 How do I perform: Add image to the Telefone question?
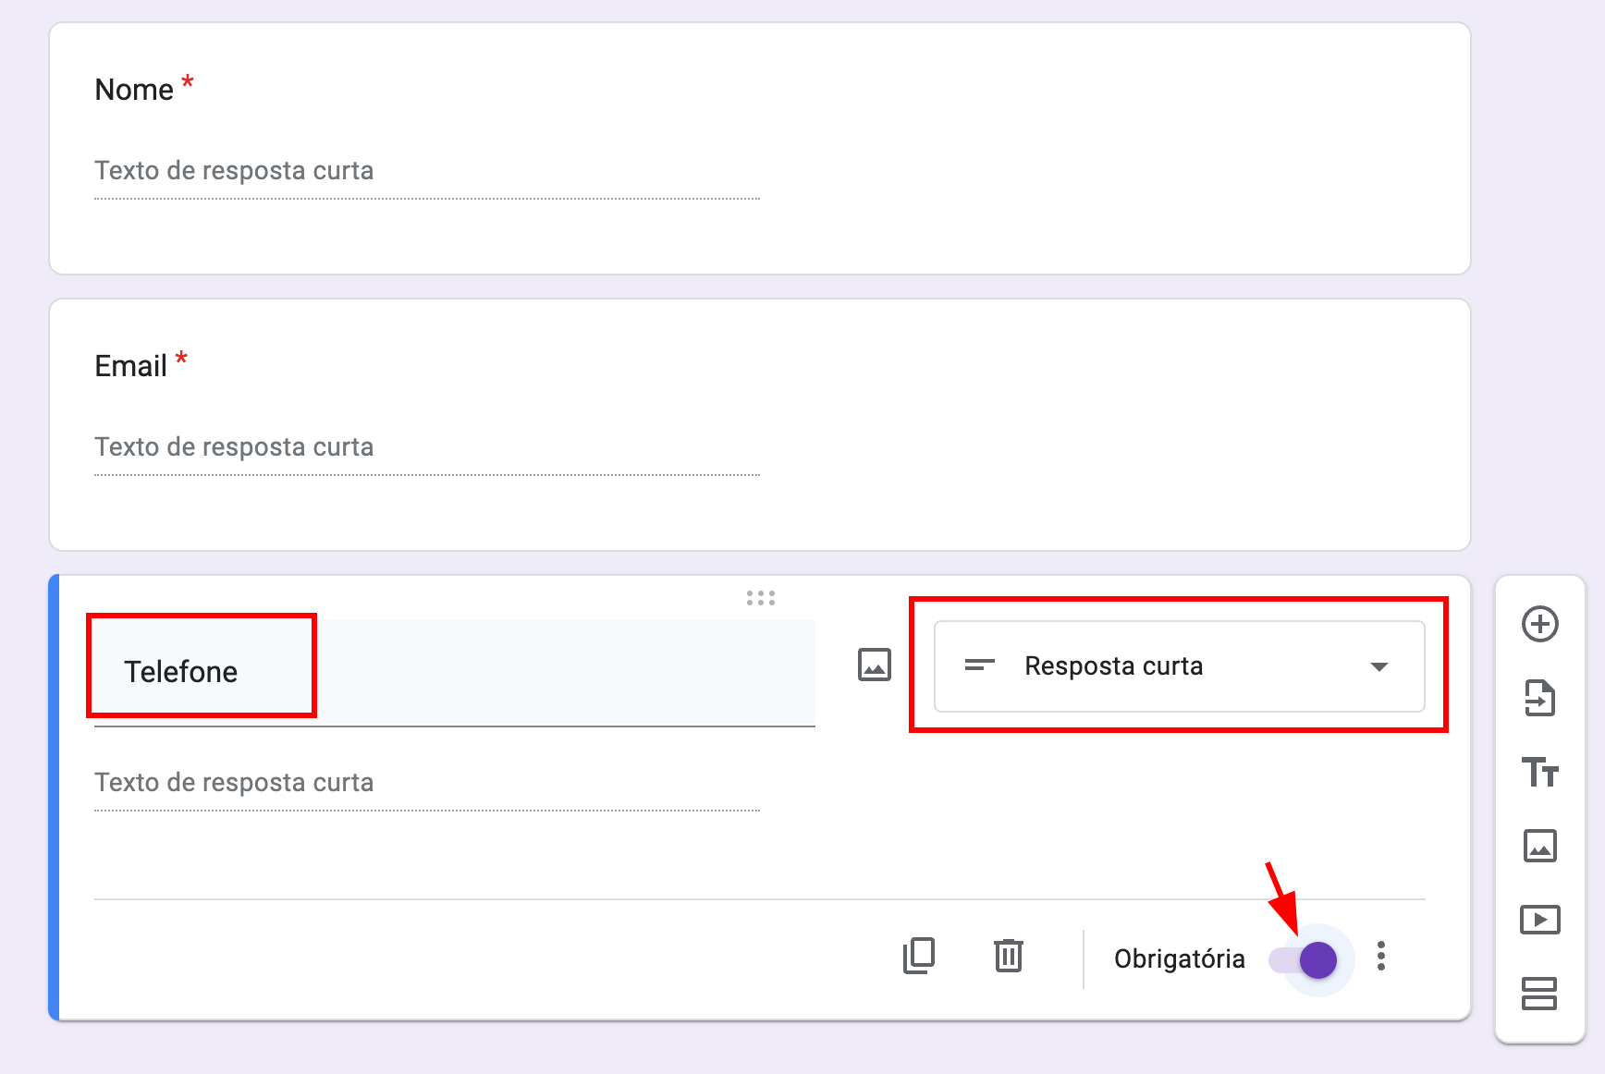click(874, 665)
